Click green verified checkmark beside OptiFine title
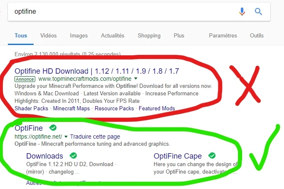The height and width of the screenshot is (189, 284). click(x=53, y=128)
